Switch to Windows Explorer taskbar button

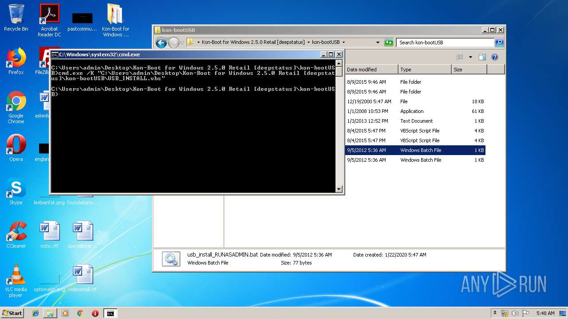pos(50,313)
